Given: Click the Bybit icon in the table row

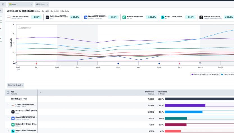Looking at the screenshot, I should (x=13, y=112).
